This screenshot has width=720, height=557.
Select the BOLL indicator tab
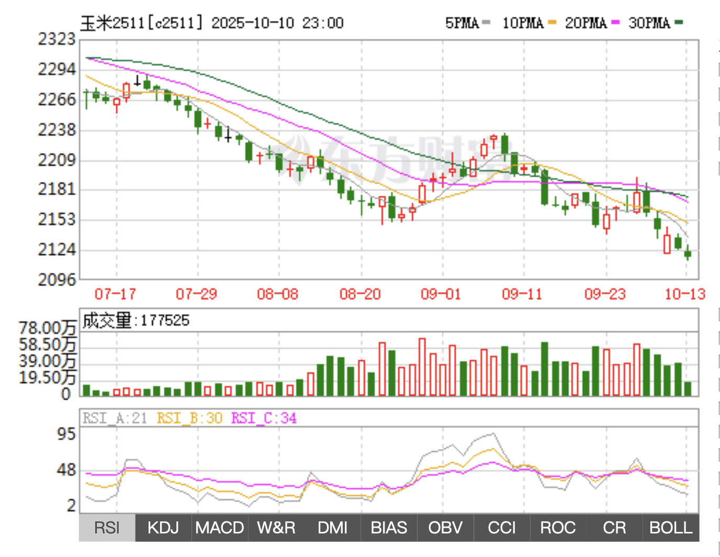pos(671,528)
